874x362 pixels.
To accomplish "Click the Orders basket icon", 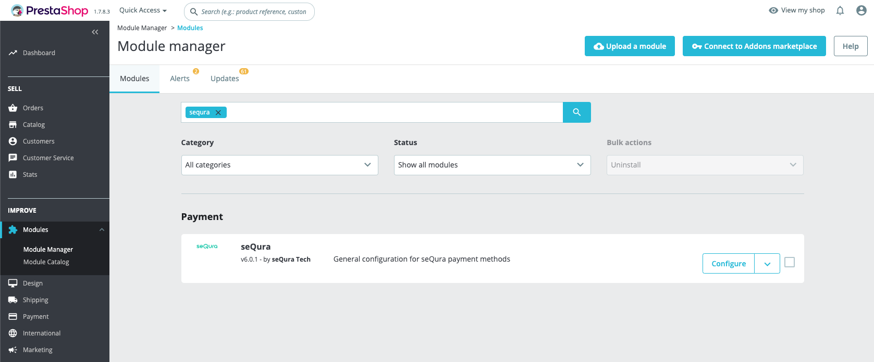I will tap(13, 108).
